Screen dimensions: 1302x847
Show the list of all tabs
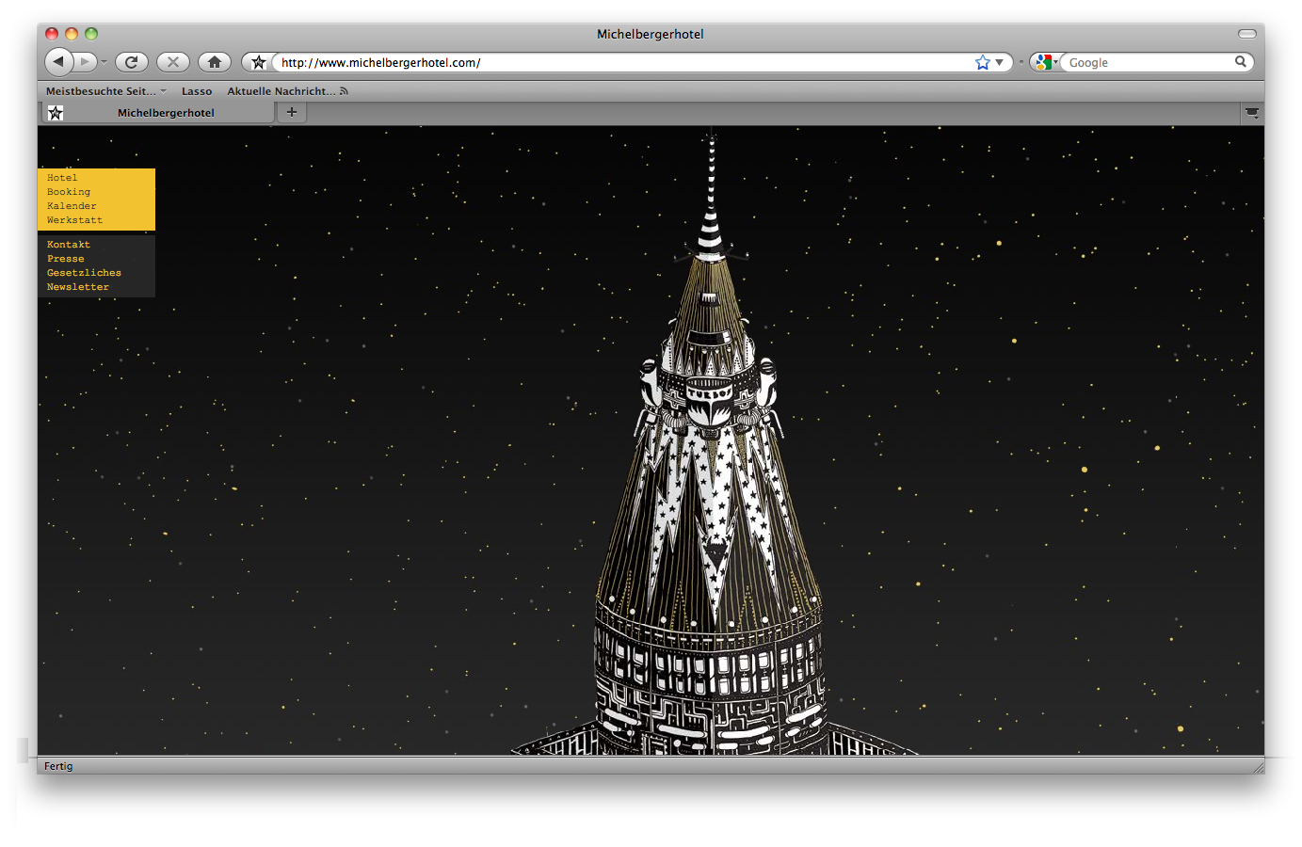pyautogui.click(x=1251, y=113)
